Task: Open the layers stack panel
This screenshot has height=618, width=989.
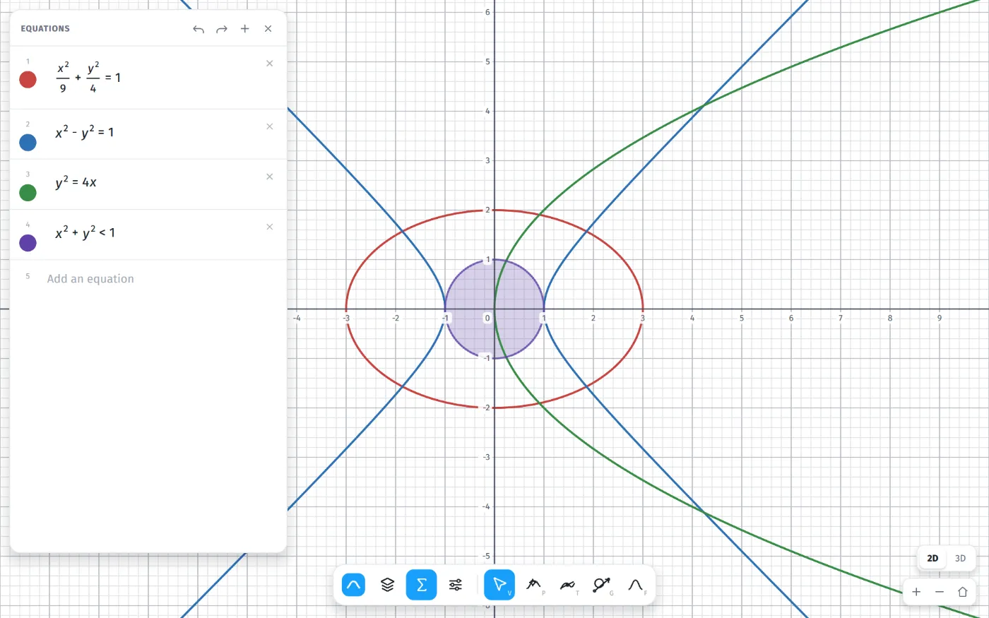Action: click(x=387, y=585)
